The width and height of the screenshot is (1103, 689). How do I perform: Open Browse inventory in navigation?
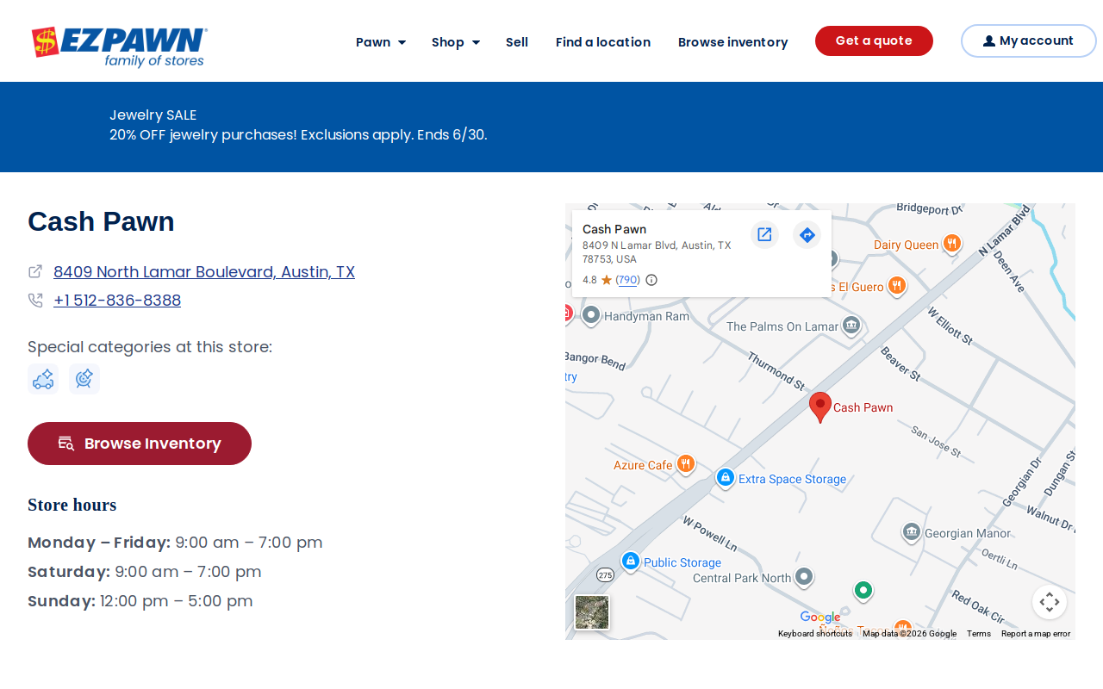point(732,42)
